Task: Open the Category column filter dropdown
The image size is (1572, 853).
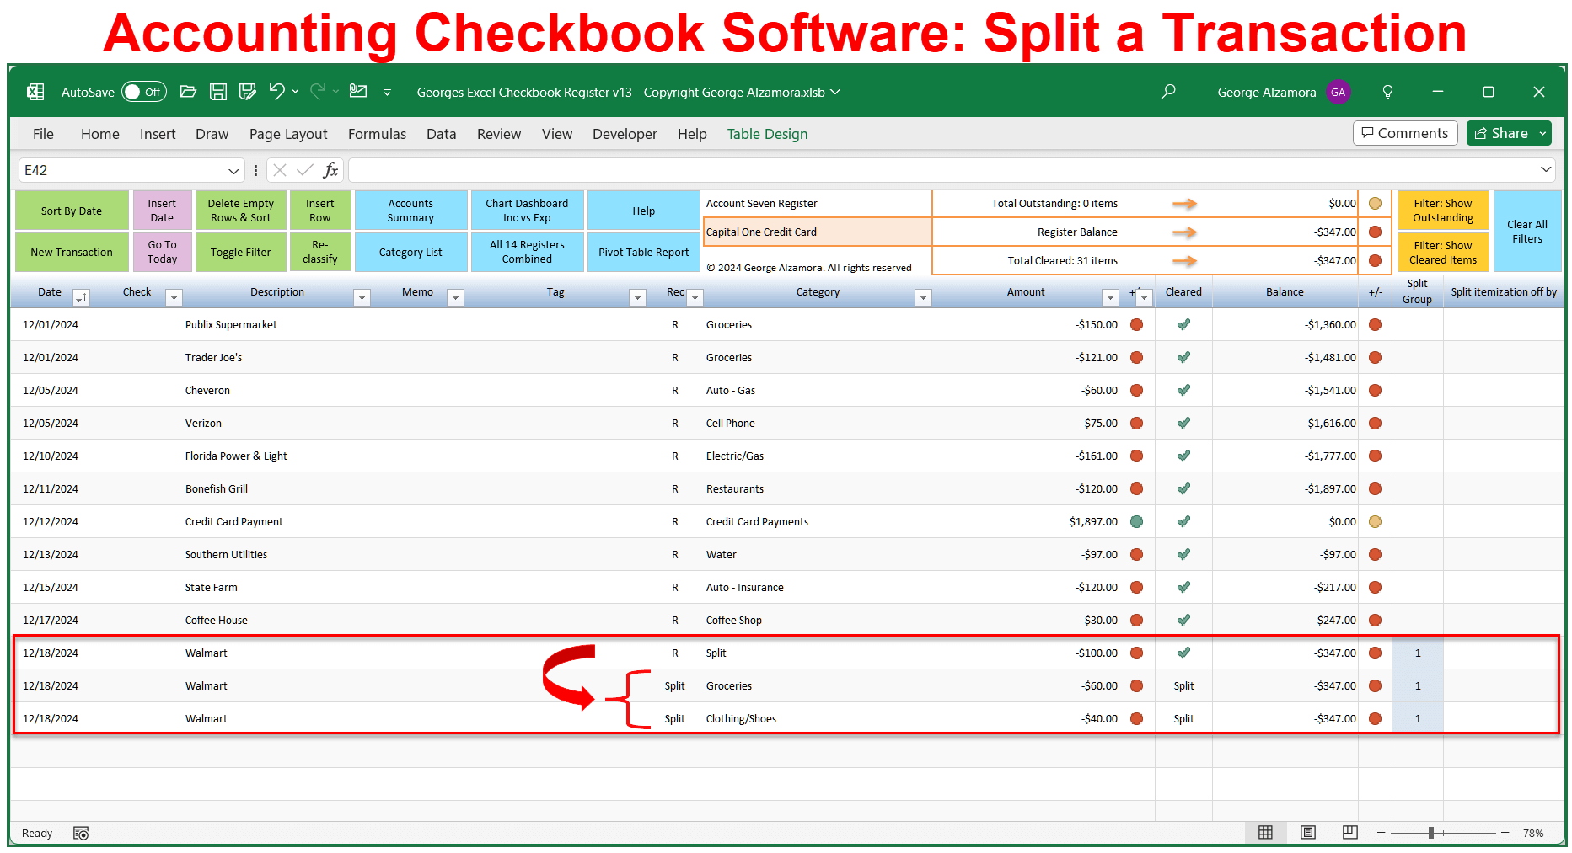Action: point(923,297)
